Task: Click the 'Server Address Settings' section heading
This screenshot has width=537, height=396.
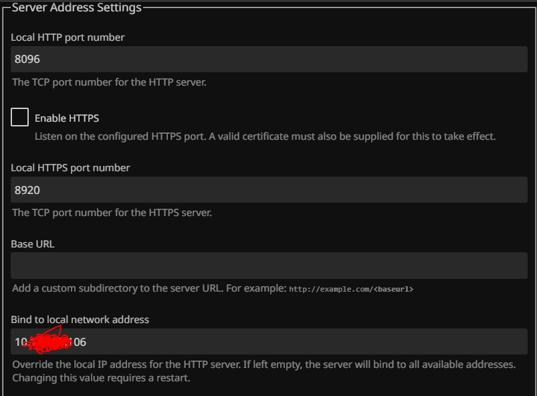Action: pyautogui.click(x=76, y=8)
